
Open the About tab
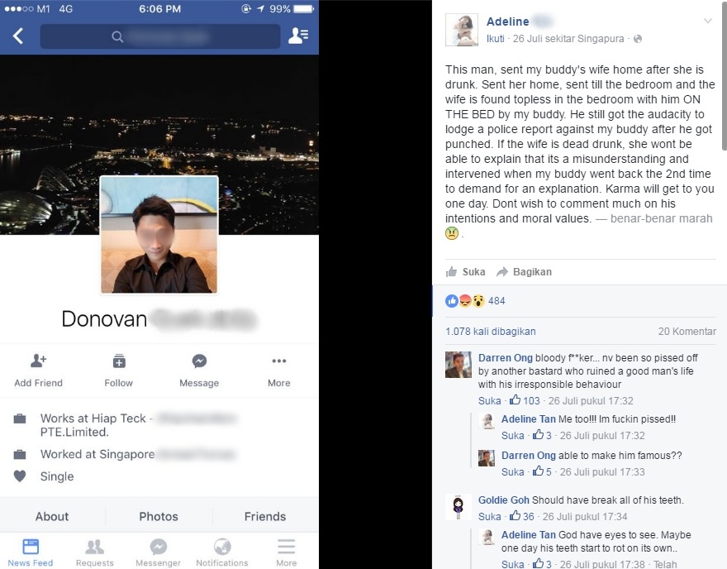pos(52,517)
